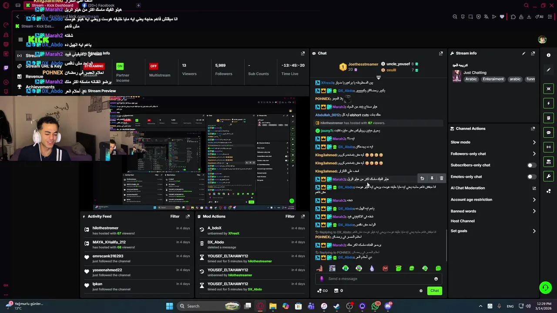This screenshot has width=557, height=313.
Task: Open Windows Start menu
Action: (169, 306)
